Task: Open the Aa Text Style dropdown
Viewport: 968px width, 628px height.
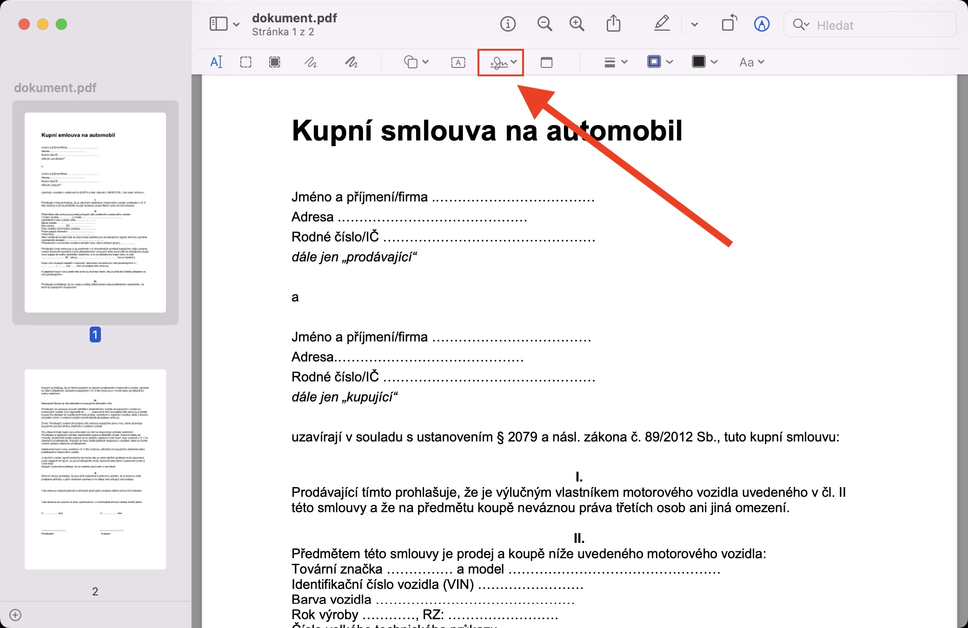Action: [751, 62]
